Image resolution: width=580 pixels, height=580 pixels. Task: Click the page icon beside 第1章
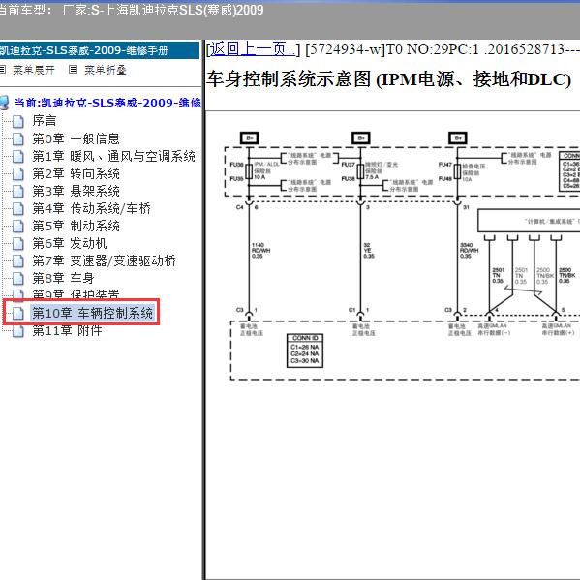(x=17, y=156)
